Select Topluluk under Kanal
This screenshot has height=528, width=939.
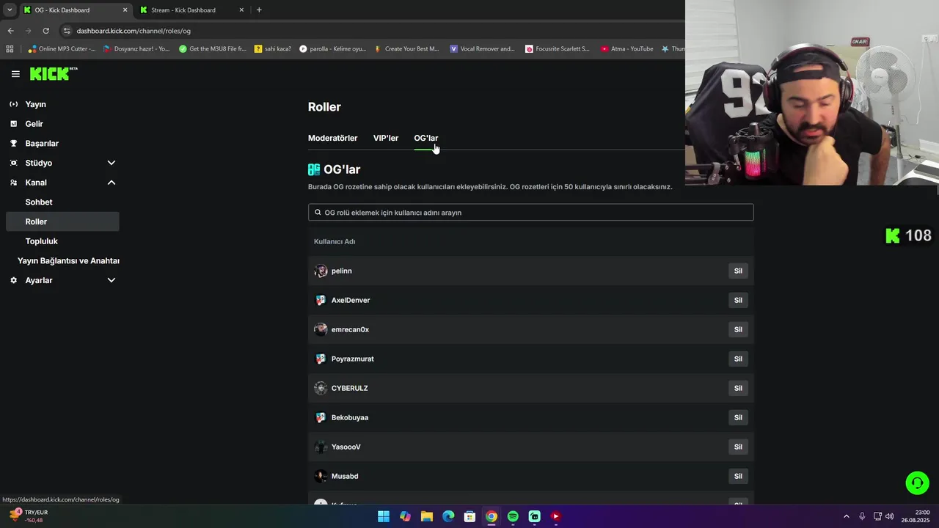pos(42,241)
